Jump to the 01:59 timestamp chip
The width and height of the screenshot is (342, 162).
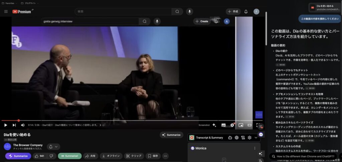[x=310, y=140]
